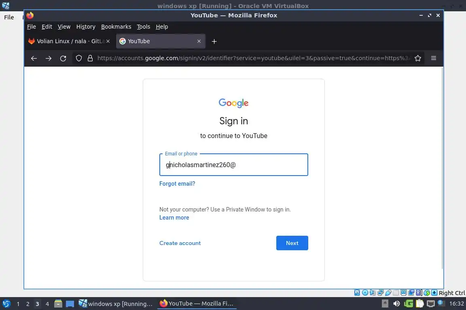Click the VirtualBox keyboard capture arrow indicator
The image size is (466, 310).
click(x=434, y=293)
